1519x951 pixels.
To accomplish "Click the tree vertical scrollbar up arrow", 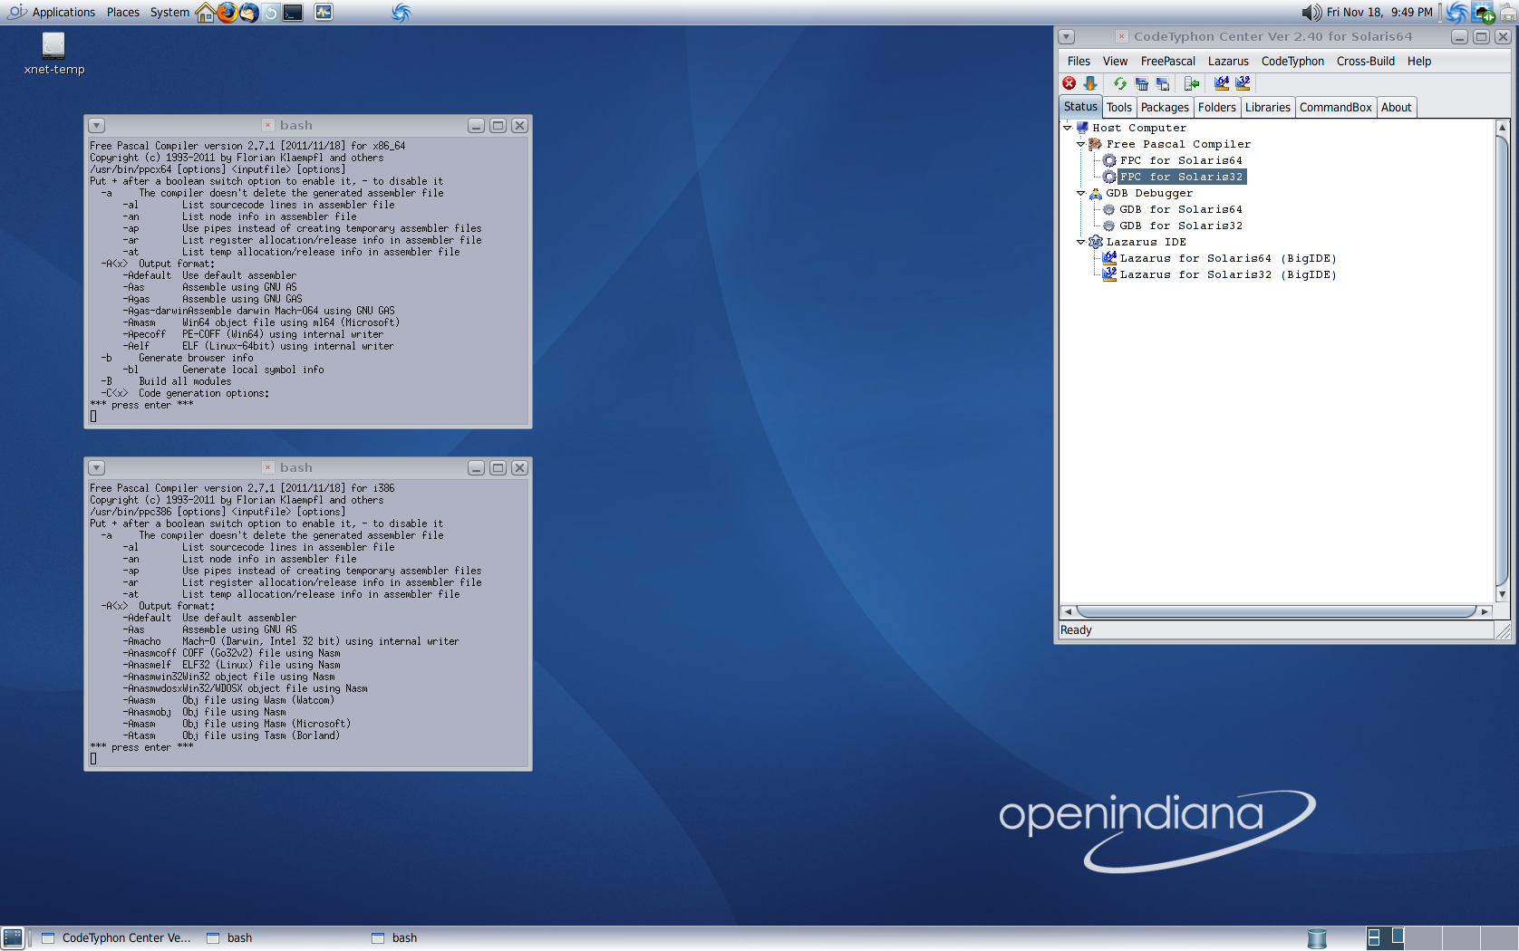I will pyautogui.click(x=1502, y=128).
